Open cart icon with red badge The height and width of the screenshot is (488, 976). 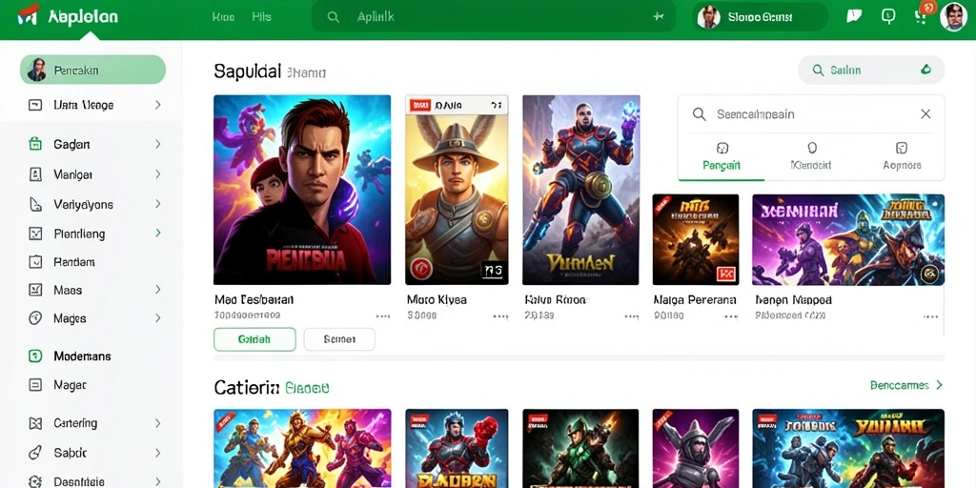(x=922, y=15)
